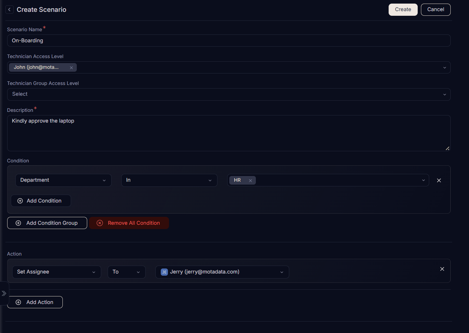Open the Department condition field dropdown
The image size is (469, 333).
[x=64, y=180]
